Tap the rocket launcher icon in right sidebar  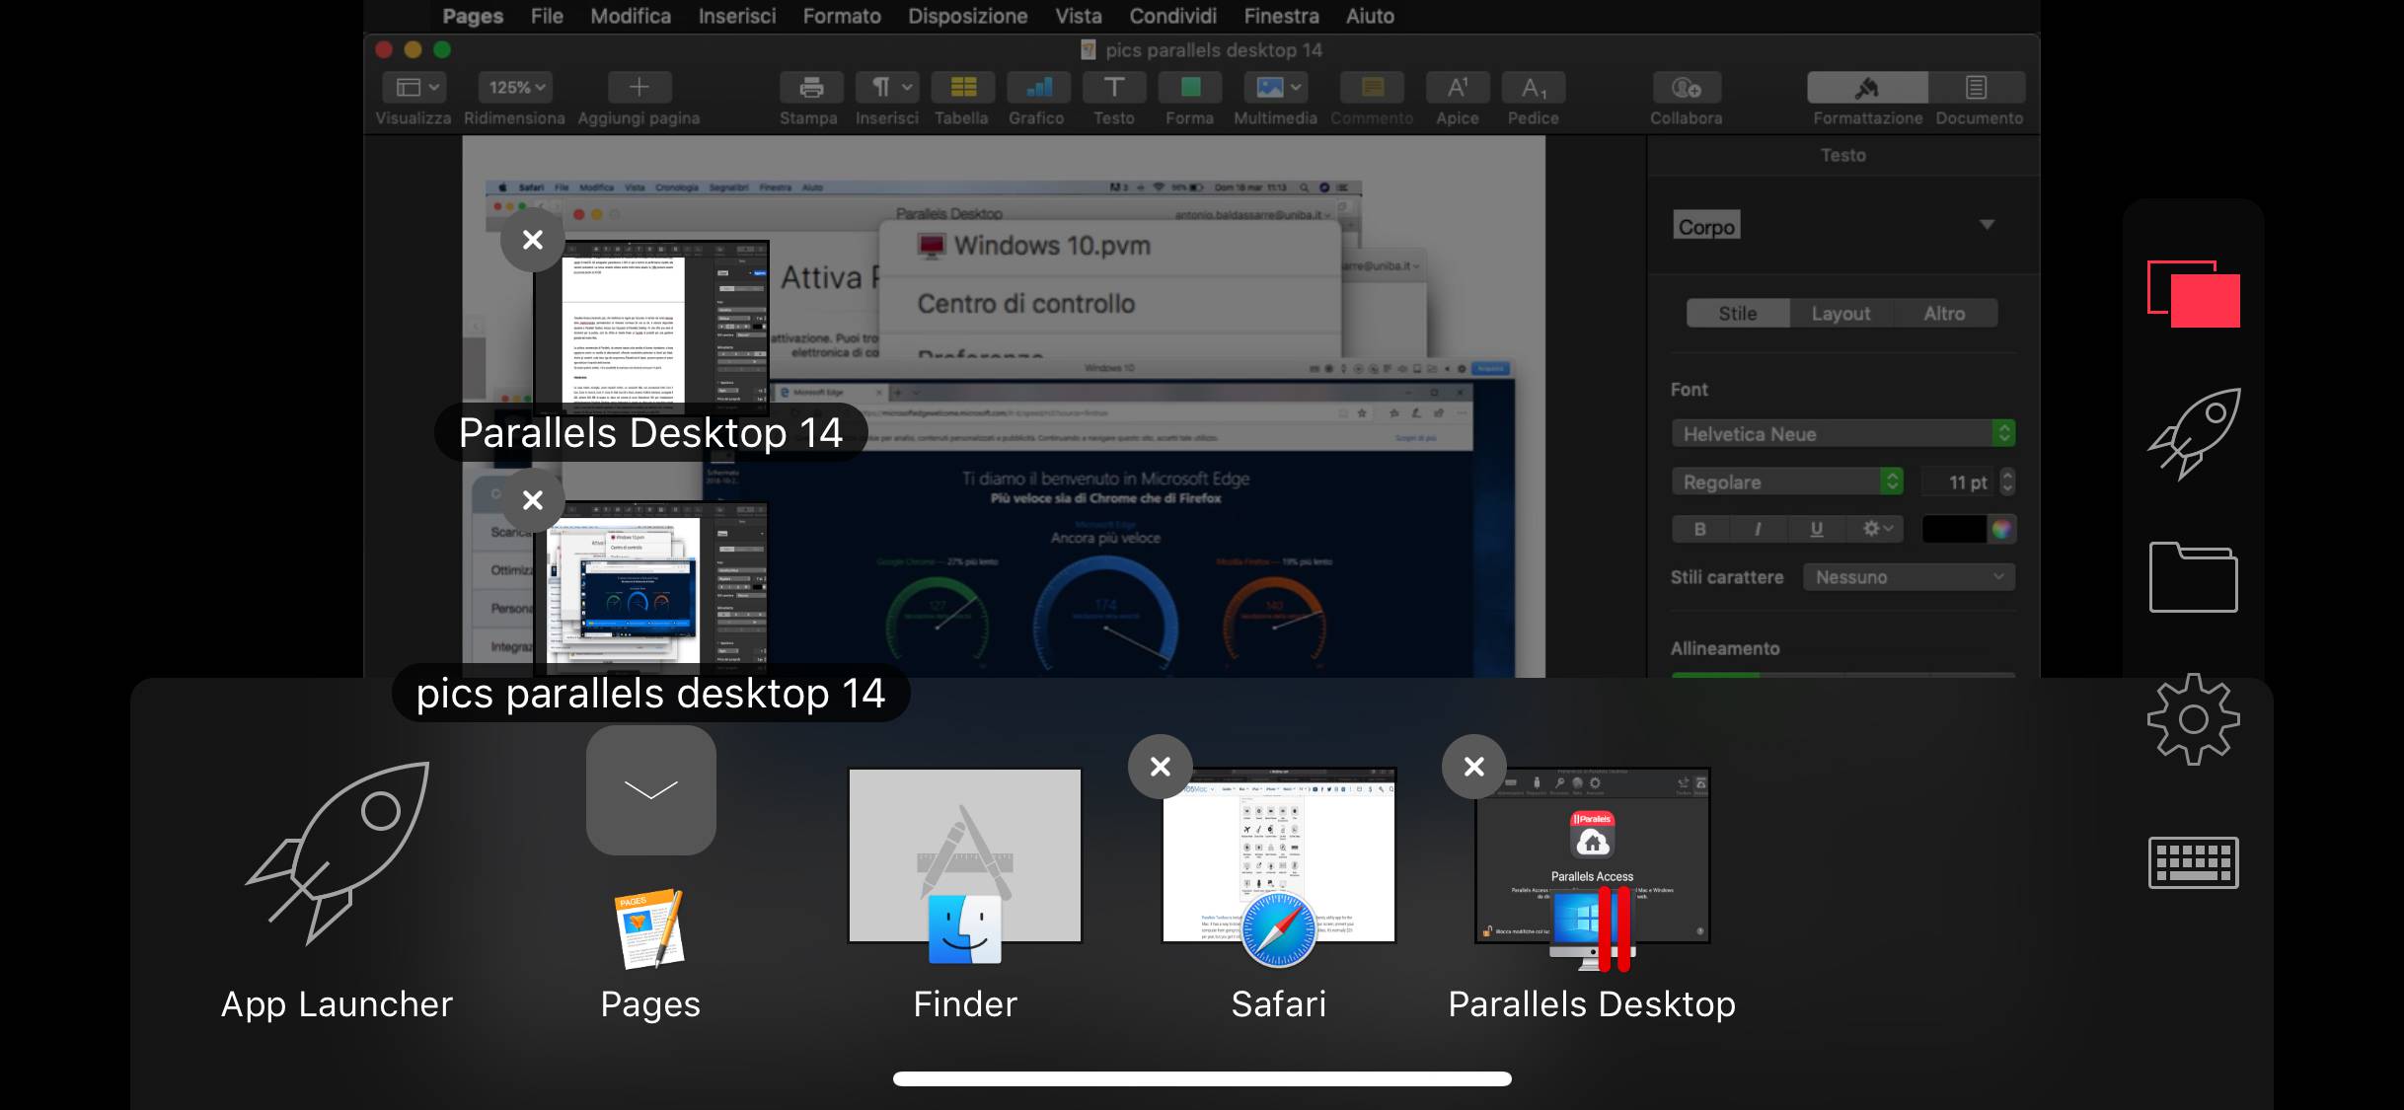pos(2194,434)
